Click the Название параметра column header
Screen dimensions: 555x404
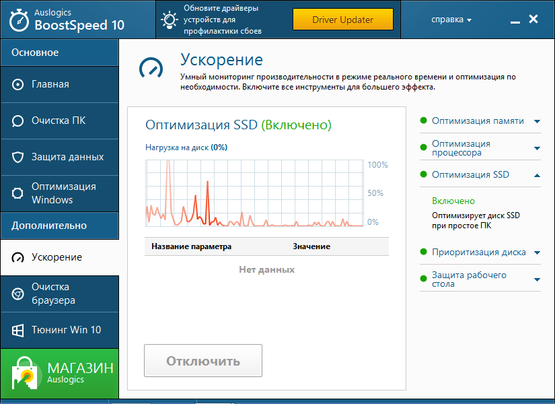(x=192, y=246)
